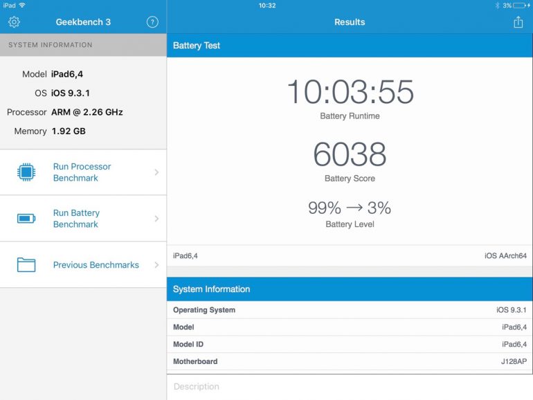The height and width of the screenshot is (400, 533).
Task: Tap the processor chip icon
Action: click(x=26, y=172)
